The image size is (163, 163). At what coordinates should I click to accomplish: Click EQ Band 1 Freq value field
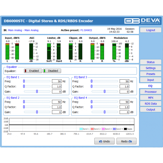click(x=57, y=81)
